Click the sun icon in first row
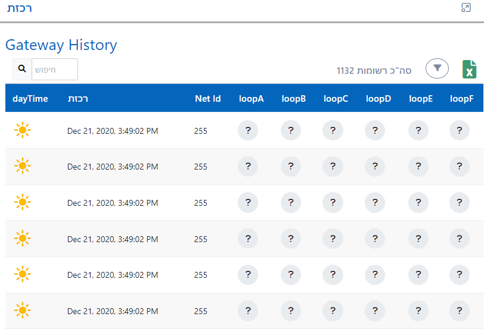484x329 pixels. coord(23,130)
